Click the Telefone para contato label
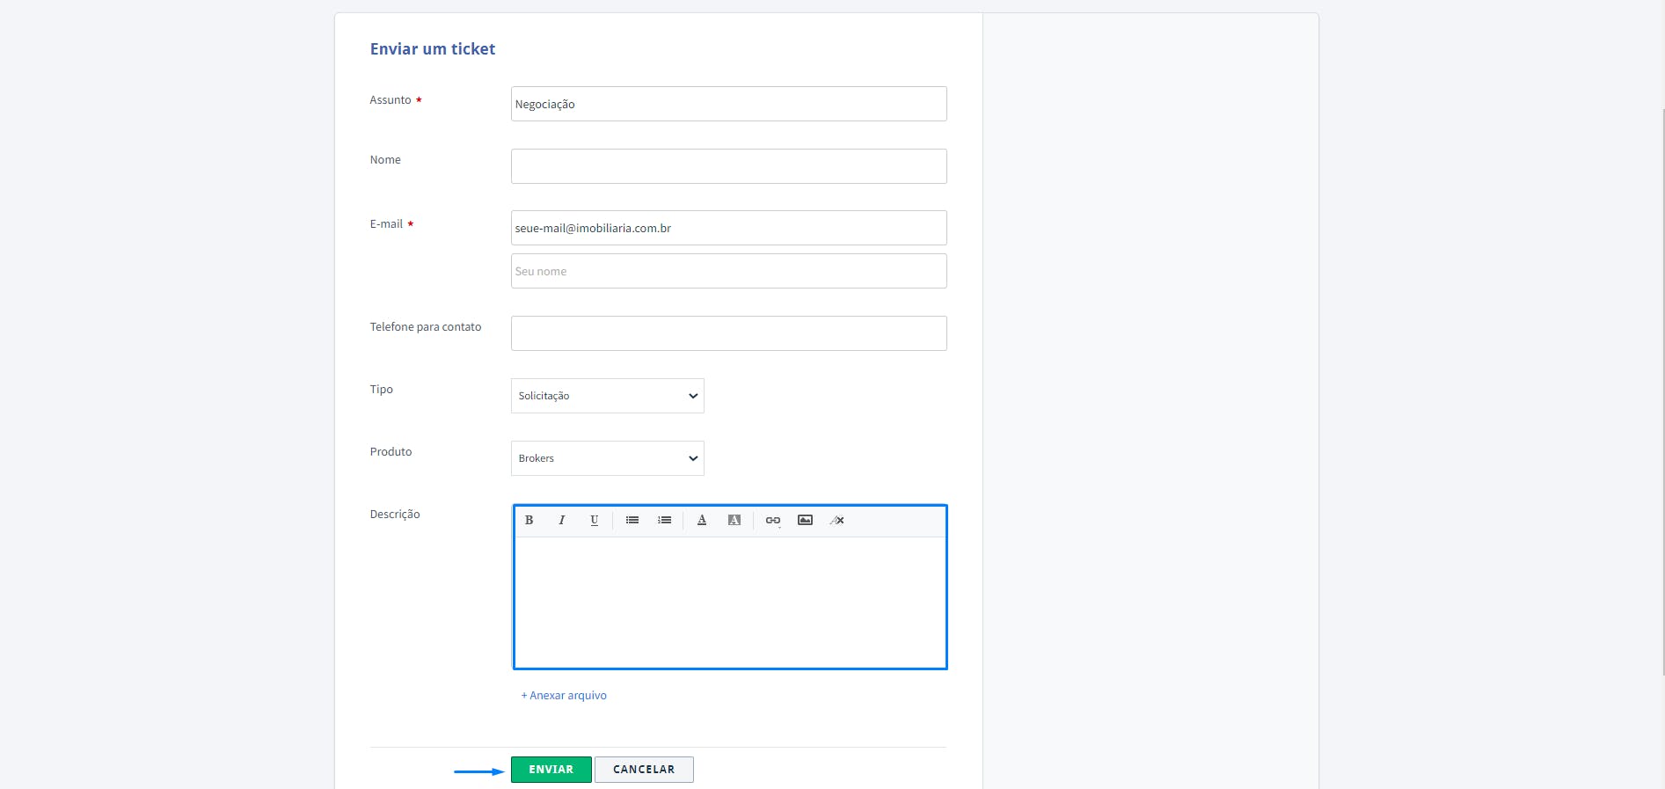Screen dimensions: 1665x789 click(x=426, y=327)
